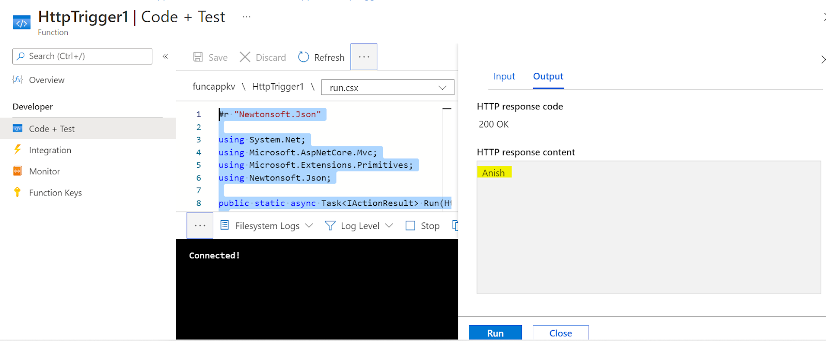Click the highlighted 'Anish' response content
The height and width of the screenshot is (341, 826).
tap(494, 173)
